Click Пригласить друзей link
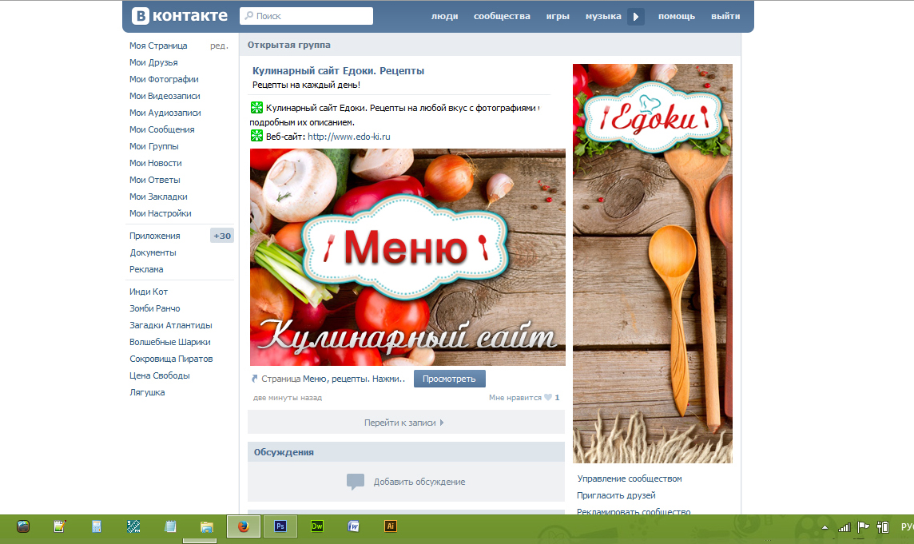914x544 pixels. coord(616,495)
